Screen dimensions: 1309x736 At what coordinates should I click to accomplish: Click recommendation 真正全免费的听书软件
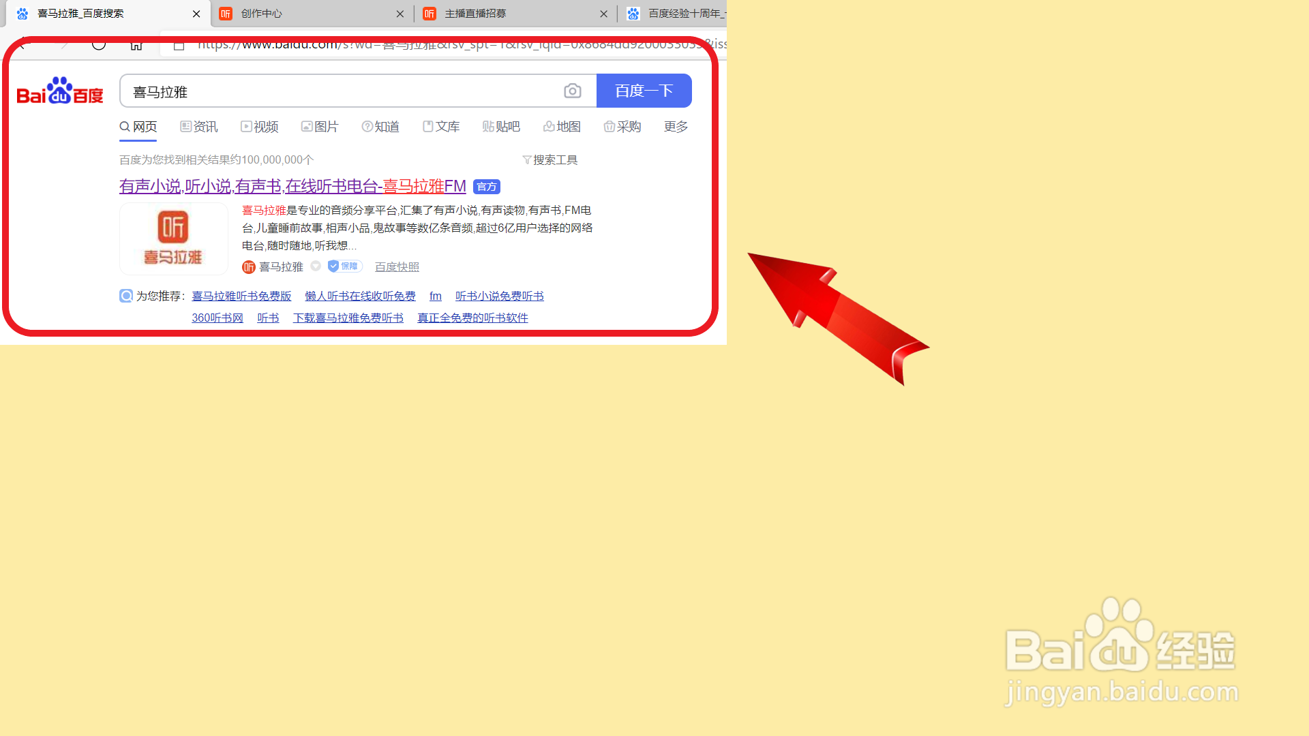tap(472, 318)
